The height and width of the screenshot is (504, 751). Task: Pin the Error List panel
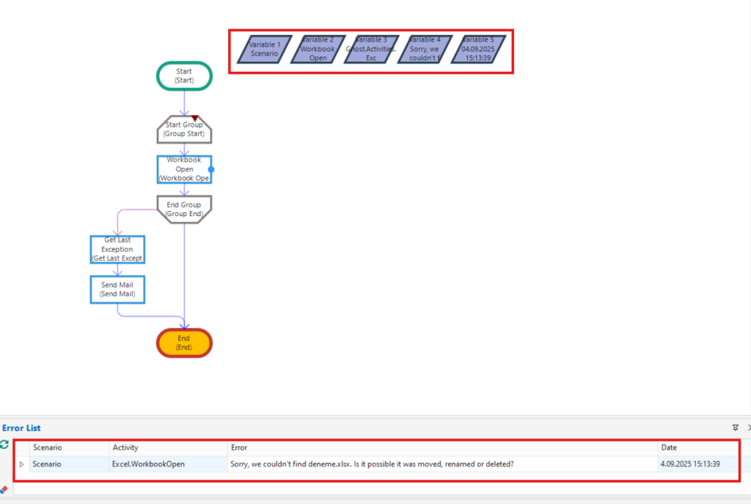click(x=735, y=428)
